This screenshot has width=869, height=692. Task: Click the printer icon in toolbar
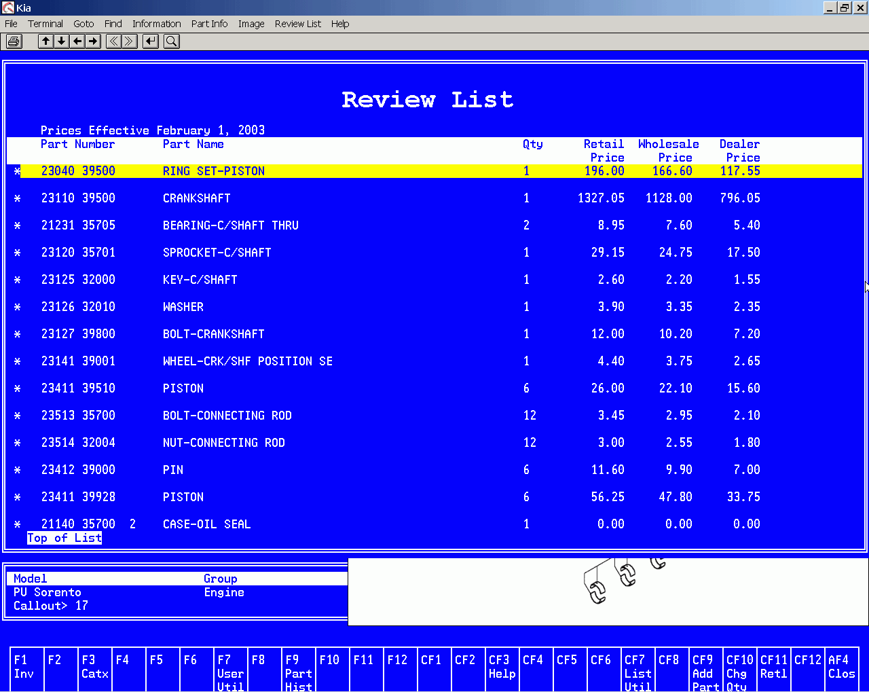pos(14,41)
